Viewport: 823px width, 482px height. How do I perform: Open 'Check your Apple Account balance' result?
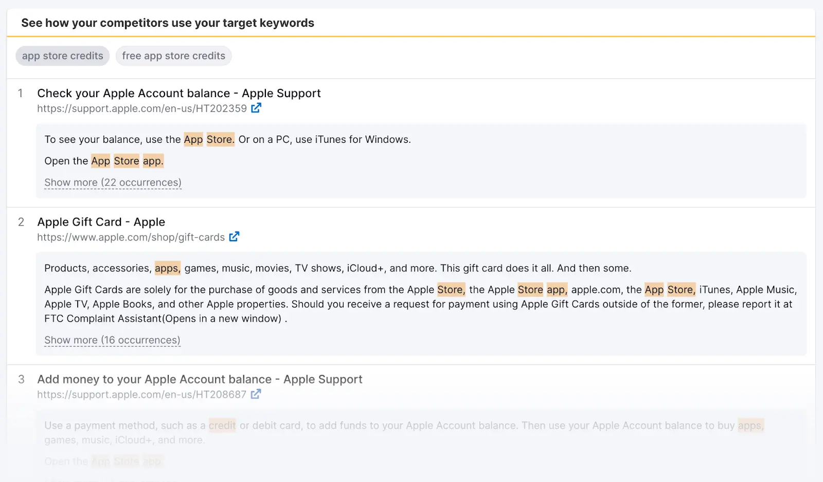pos(178,93)
